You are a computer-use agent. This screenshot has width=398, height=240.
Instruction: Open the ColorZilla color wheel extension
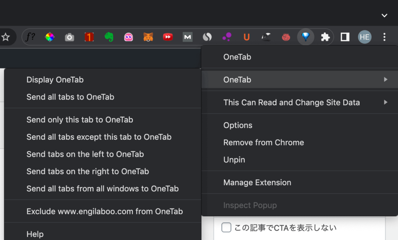[50, 37]
